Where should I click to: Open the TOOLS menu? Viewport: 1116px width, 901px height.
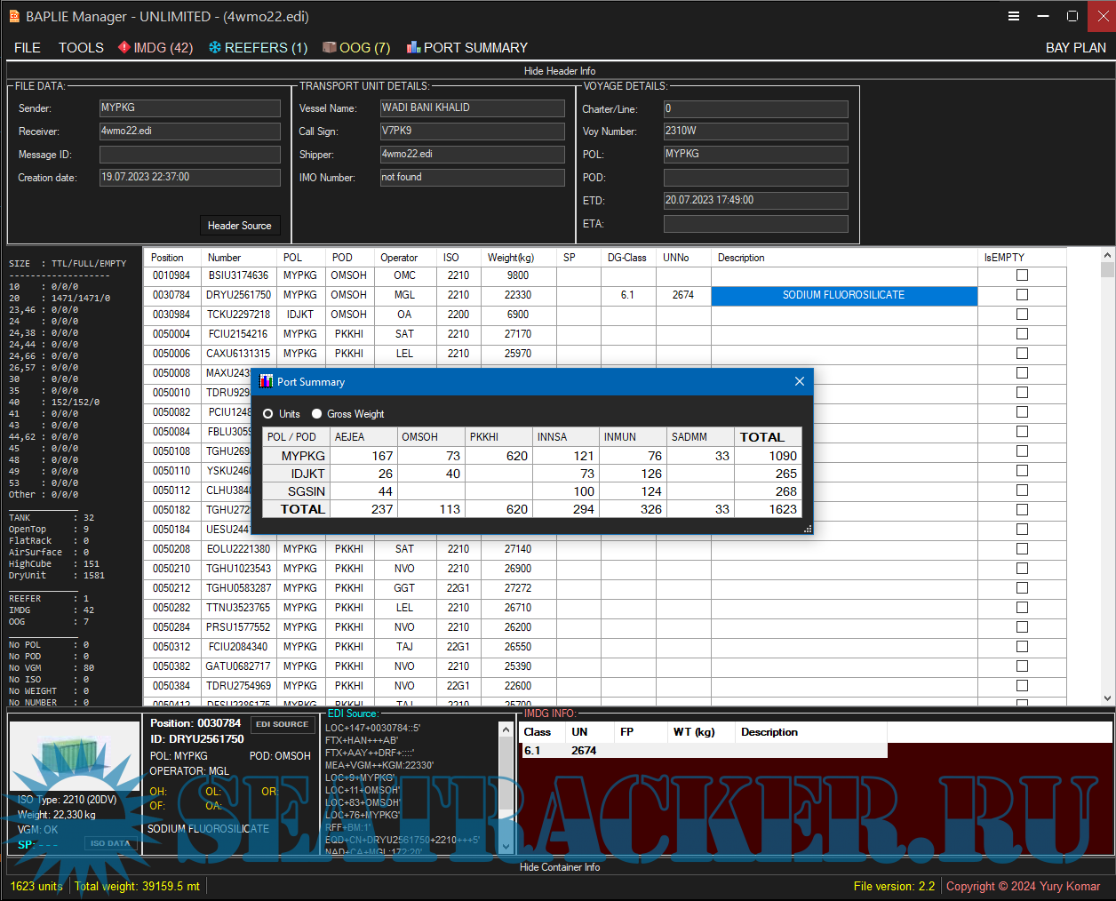click(81, 48)
